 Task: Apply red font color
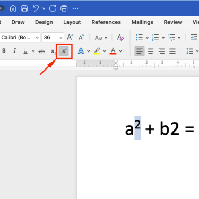click(113, 51)
